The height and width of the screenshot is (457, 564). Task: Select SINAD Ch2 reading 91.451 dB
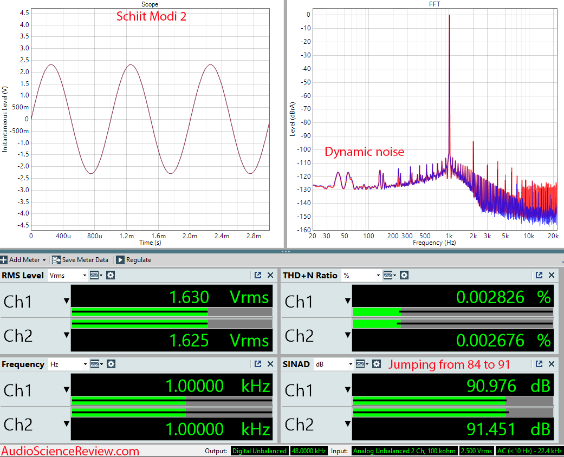pyautogui.click(x=508, y=429)
